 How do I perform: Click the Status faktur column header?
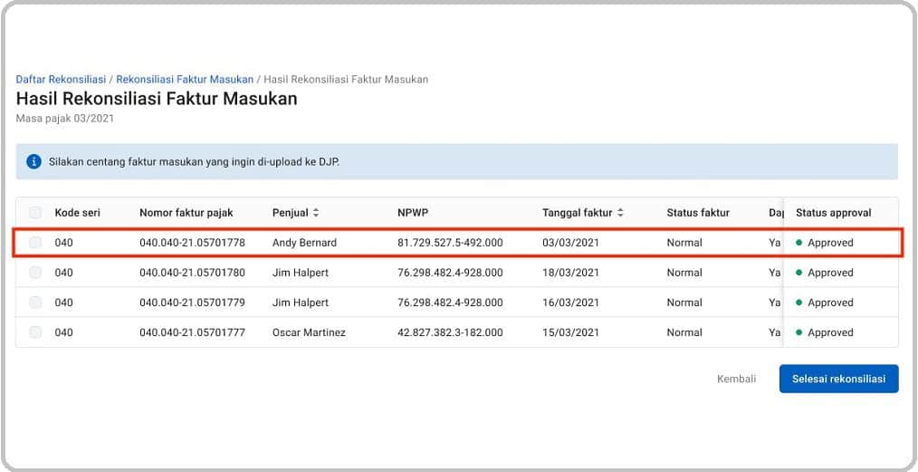[x=698, y=213]
